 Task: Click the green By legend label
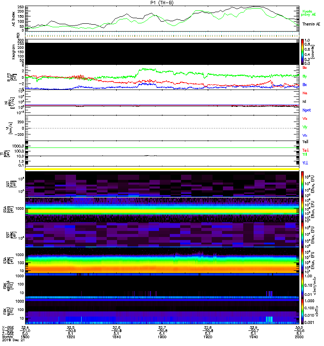305,77
